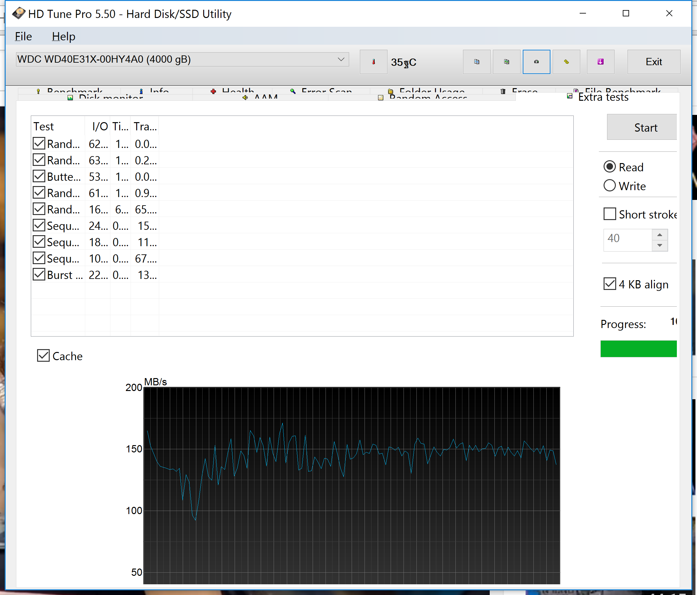Open the File menu

23,37
